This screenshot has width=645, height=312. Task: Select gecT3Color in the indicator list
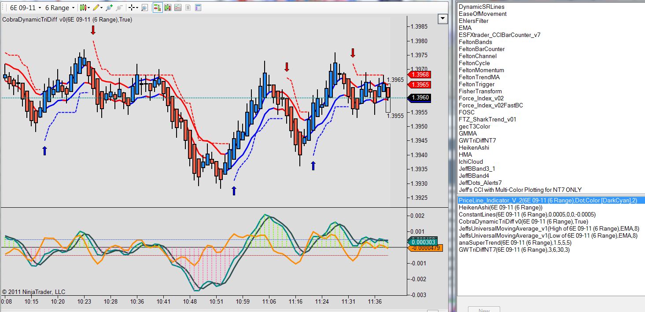tap(474, 126)
